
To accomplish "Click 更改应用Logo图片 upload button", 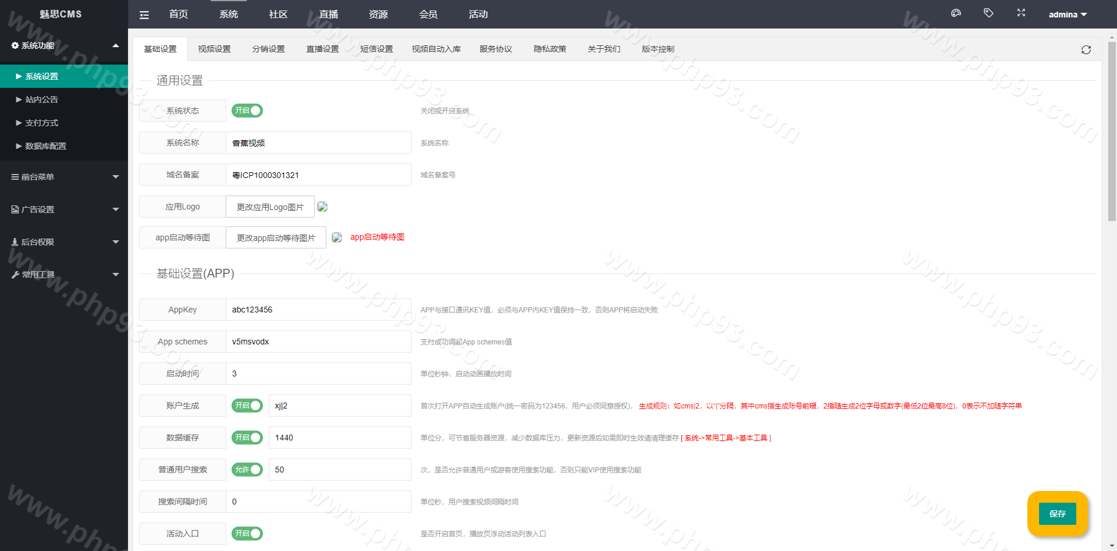I will point(270,207).
